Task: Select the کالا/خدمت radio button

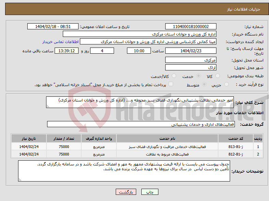Action: click(x=174, y=76)
